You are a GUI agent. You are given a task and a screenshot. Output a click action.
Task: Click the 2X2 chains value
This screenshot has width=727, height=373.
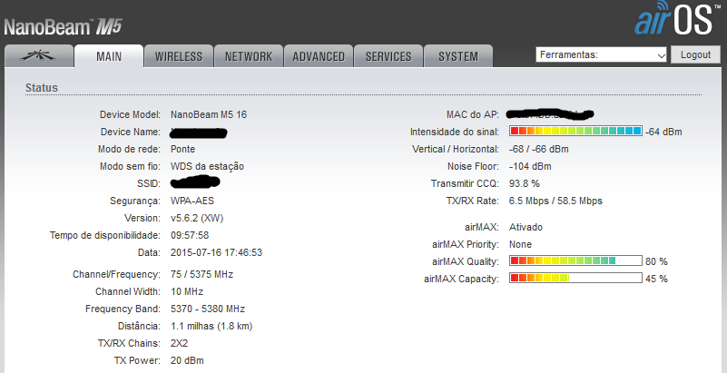tap(180, 343)
